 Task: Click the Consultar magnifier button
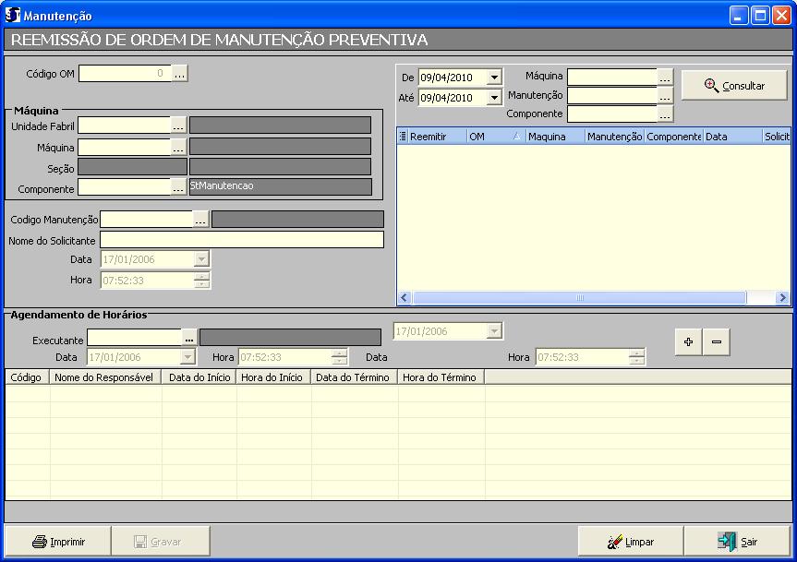click(x=734, y=86)
